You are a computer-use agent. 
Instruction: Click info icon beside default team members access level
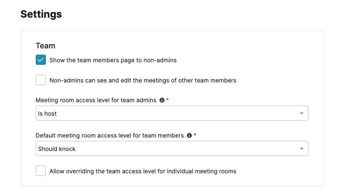point(189,136)
